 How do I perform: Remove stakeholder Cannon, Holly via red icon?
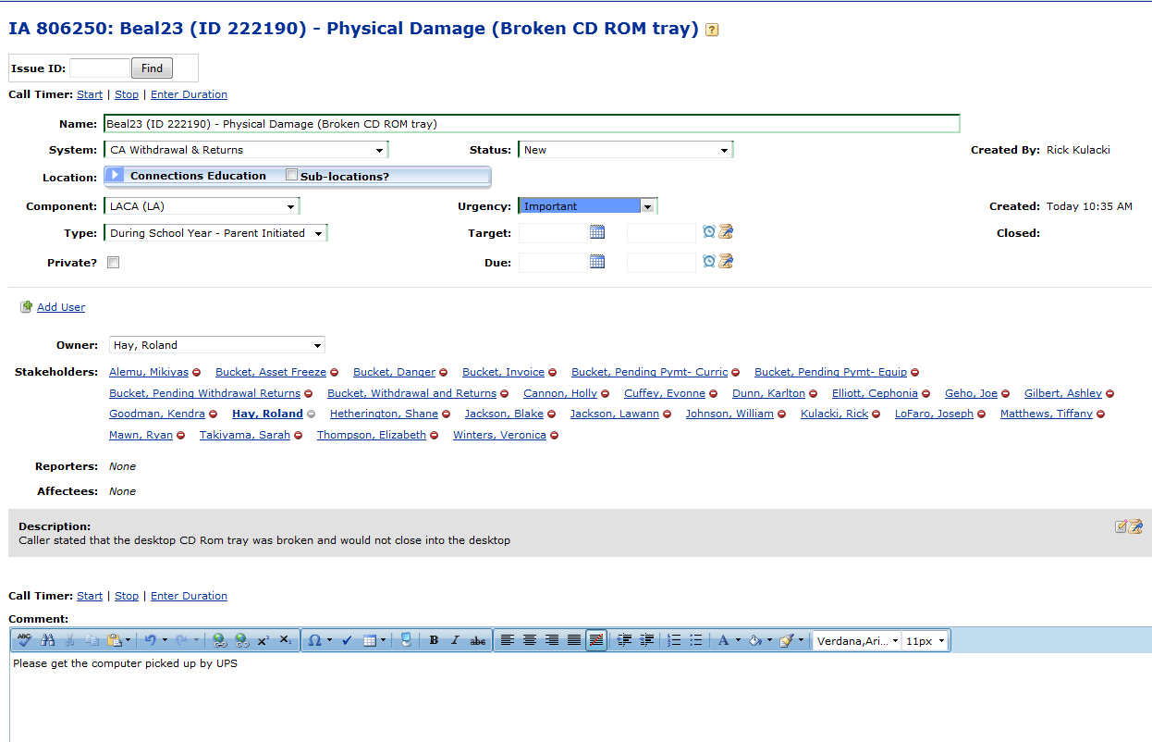tap(605, 394)
